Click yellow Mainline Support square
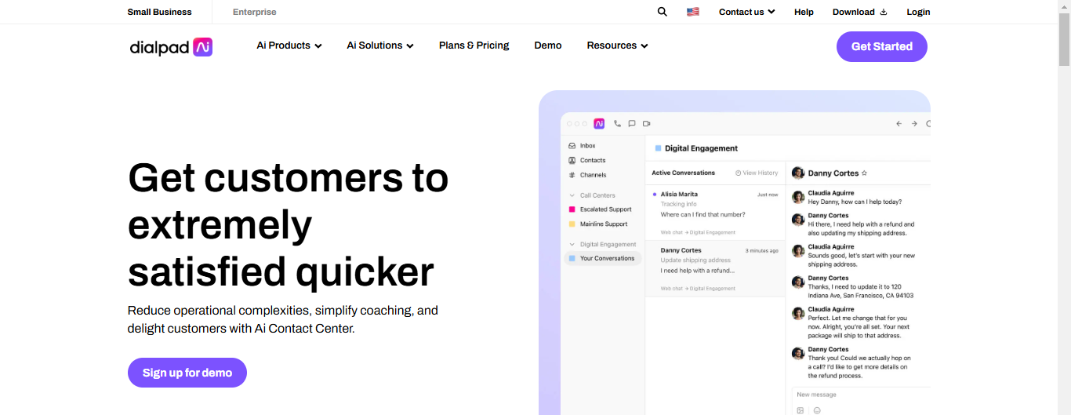The width and height of the screenshot is (1071, 415). pos(572,224)
